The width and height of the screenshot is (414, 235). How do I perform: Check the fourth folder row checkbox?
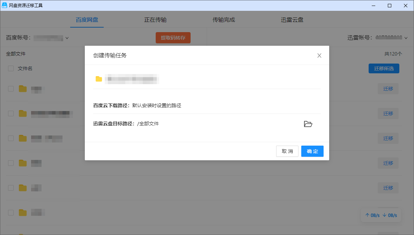11,163
